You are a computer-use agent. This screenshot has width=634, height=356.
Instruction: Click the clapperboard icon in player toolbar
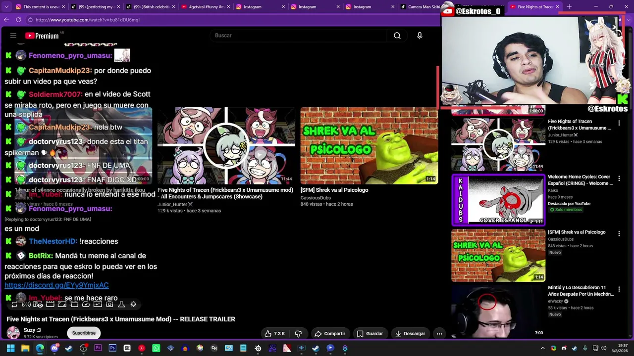50,305
